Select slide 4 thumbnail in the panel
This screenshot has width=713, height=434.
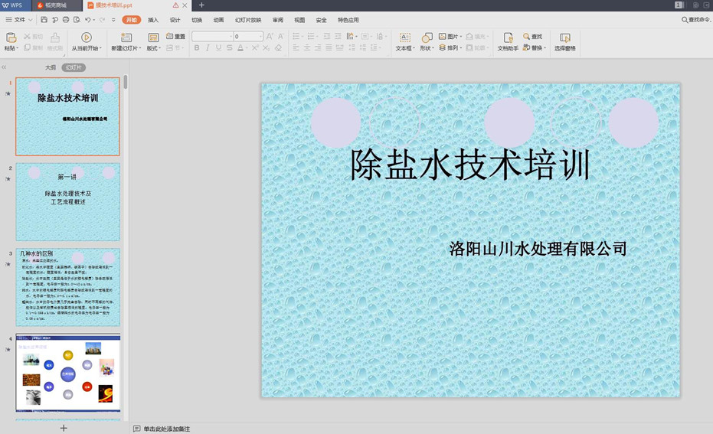(x=68, y=373)
